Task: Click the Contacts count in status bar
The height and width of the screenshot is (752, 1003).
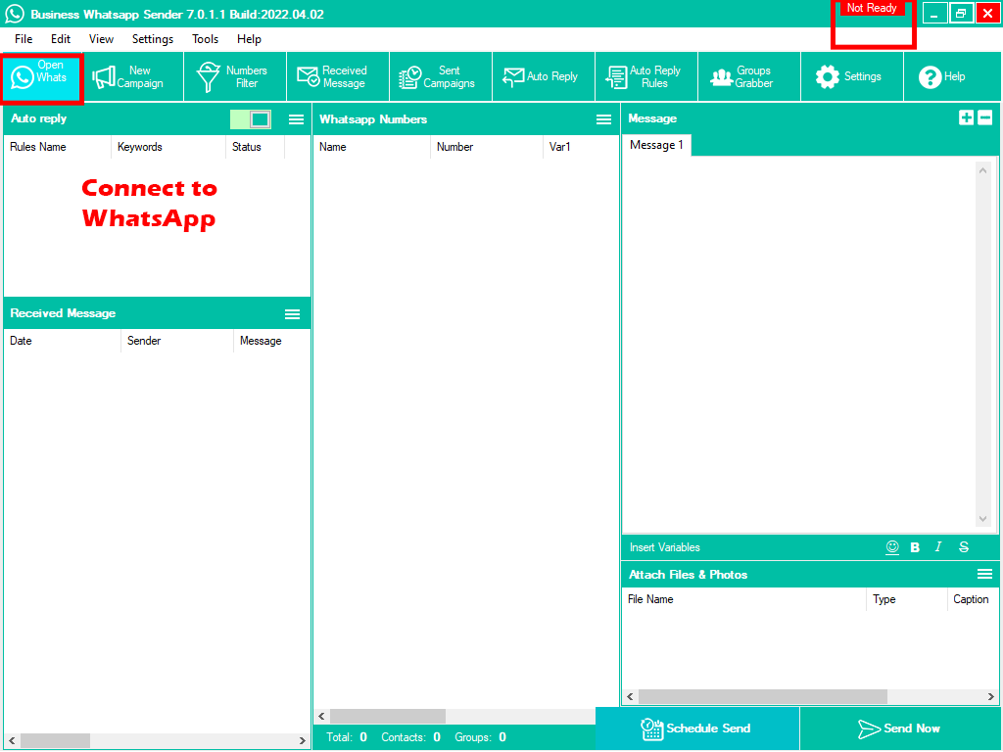Action: [x=410, y=737]
